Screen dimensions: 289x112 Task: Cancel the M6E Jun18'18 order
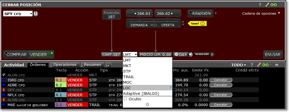point(221,105)
